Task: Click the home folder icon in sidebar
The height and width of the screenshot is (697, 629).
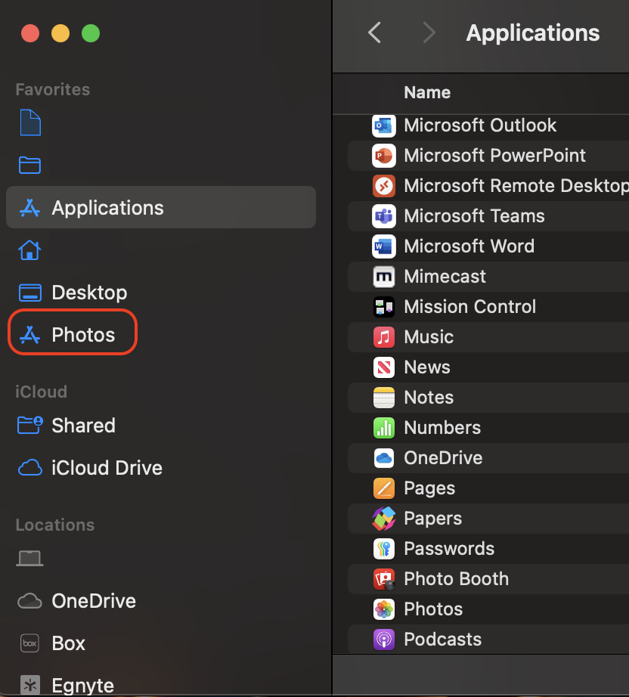Action: [x=29, y=249]
